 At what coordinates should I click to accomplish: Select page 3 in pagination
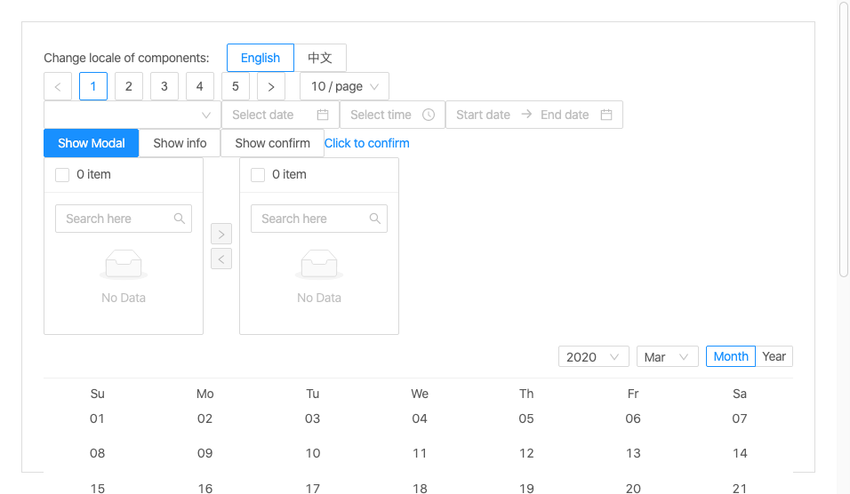click(x=164, y=87)
